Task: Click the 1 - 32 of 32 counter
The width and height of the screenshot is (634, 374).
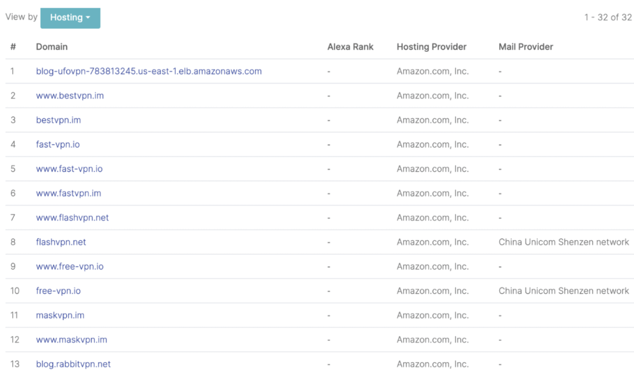Action: click(608, 17)
